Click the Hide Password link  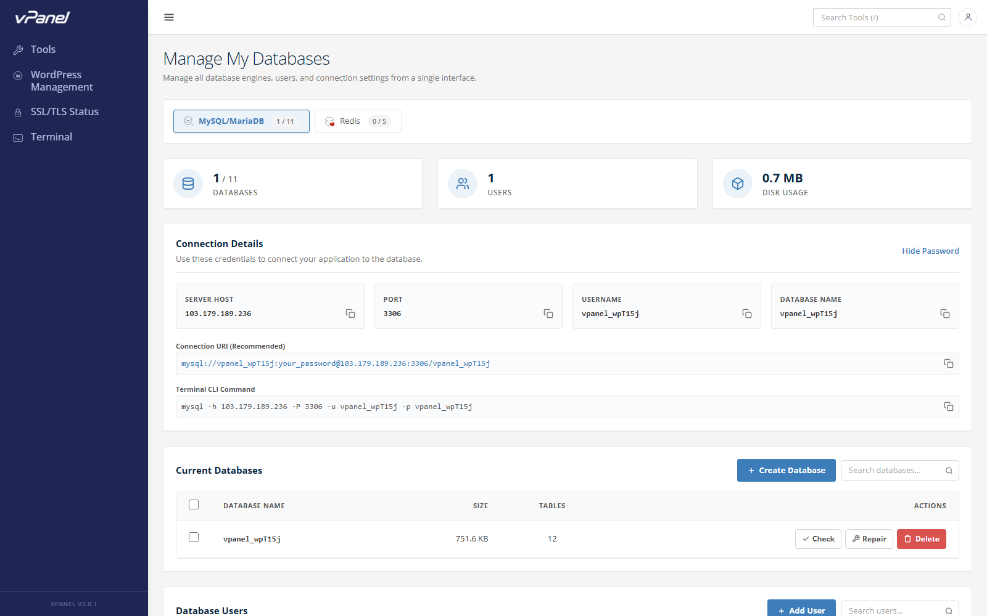[x=930, y=251]
